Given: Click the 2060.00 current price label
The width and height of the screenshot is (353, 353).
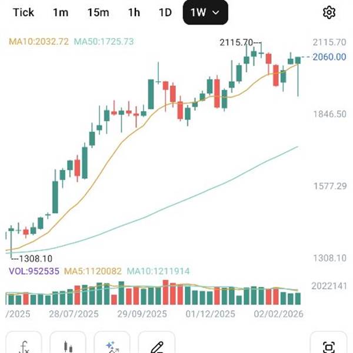Looking at the screenshot, I should [329, 57].
